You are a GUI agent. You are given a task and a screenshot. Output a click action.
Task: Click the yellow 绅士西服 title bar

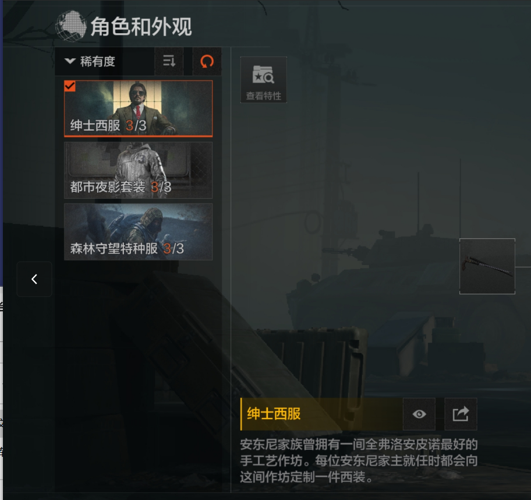pyautogui.click(x=321, y=414)
